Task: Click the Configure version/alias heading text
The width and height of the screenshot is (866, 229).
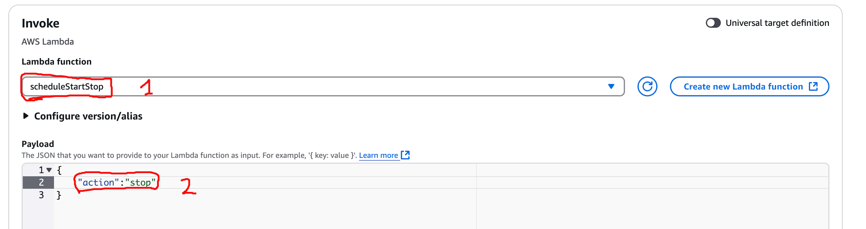Action: pos(88,116)
